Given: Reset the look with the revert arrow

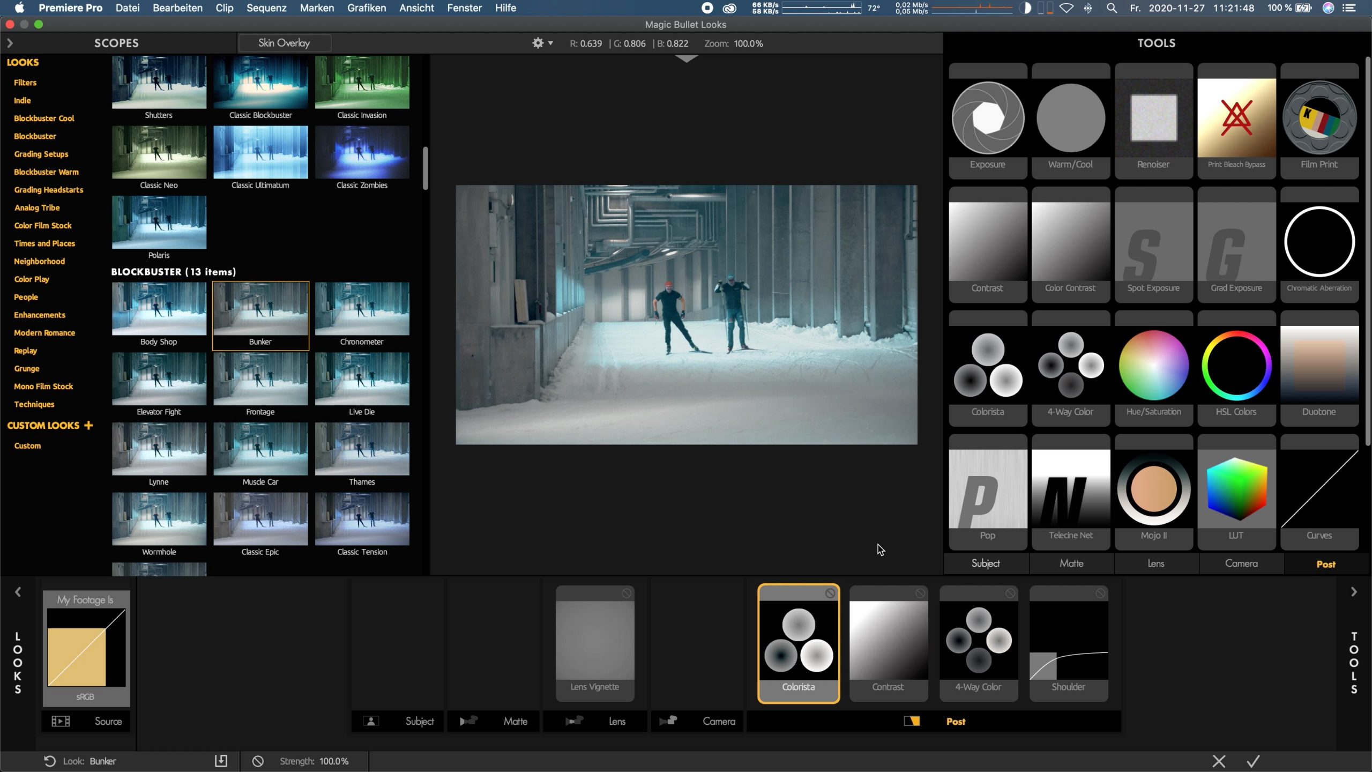Looking at the screenshot, I should [x=49, y=761].
